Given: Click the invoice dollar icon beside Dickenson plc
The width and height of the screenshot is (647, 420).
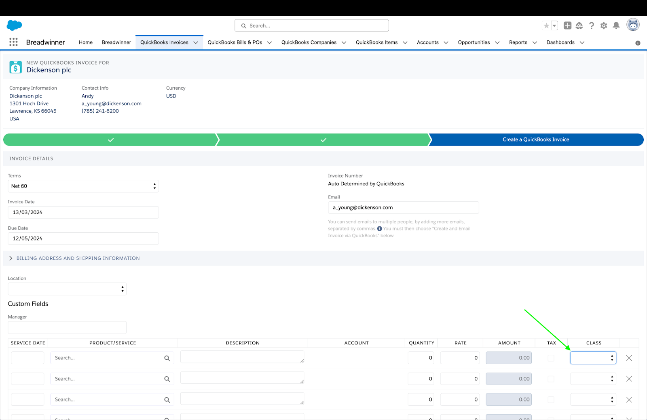Looking at the screenshot, I should coord(15,67).
